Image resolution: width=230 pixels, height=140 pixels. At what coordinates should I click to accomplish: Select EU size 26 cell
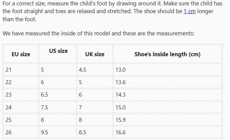click(9, 132)
